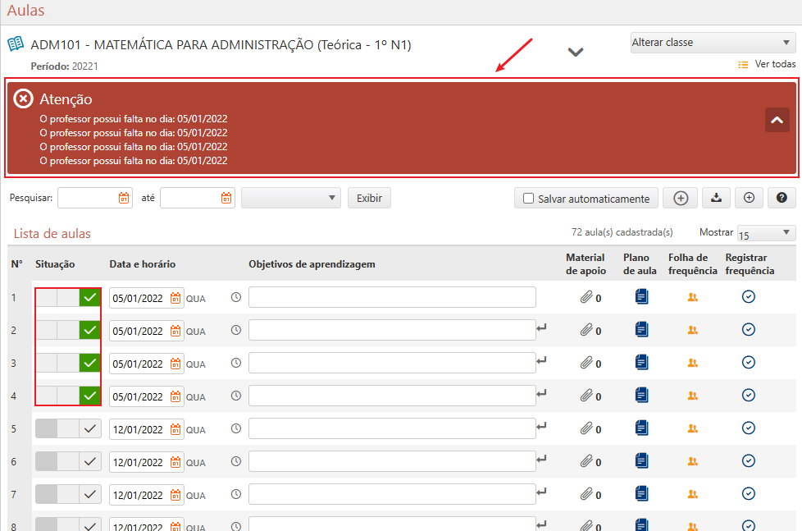
Task: Copy previous objectives arrow in row 5
Action: pos(542,426)
